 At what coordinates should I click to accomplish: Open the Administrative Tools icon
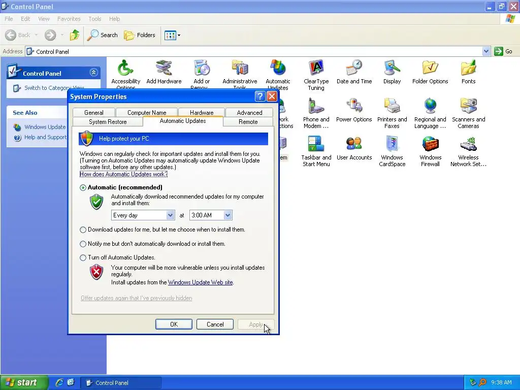[240, 74]
